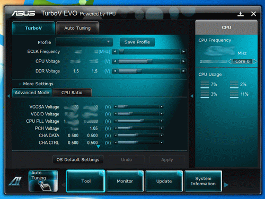
Task: Click the PCH Voltage value 1.05
Action: [94, 128]
